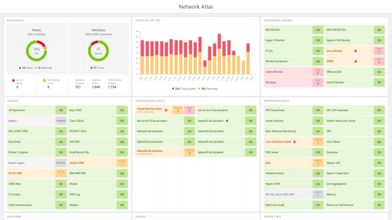Click the Monitoring Issues warning triangle icon

click(44, 80)
